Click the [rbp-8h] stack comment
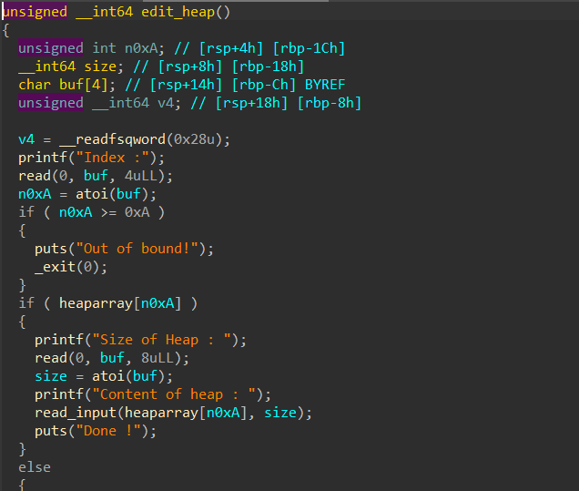579x491 pixels. pos(330,103)
